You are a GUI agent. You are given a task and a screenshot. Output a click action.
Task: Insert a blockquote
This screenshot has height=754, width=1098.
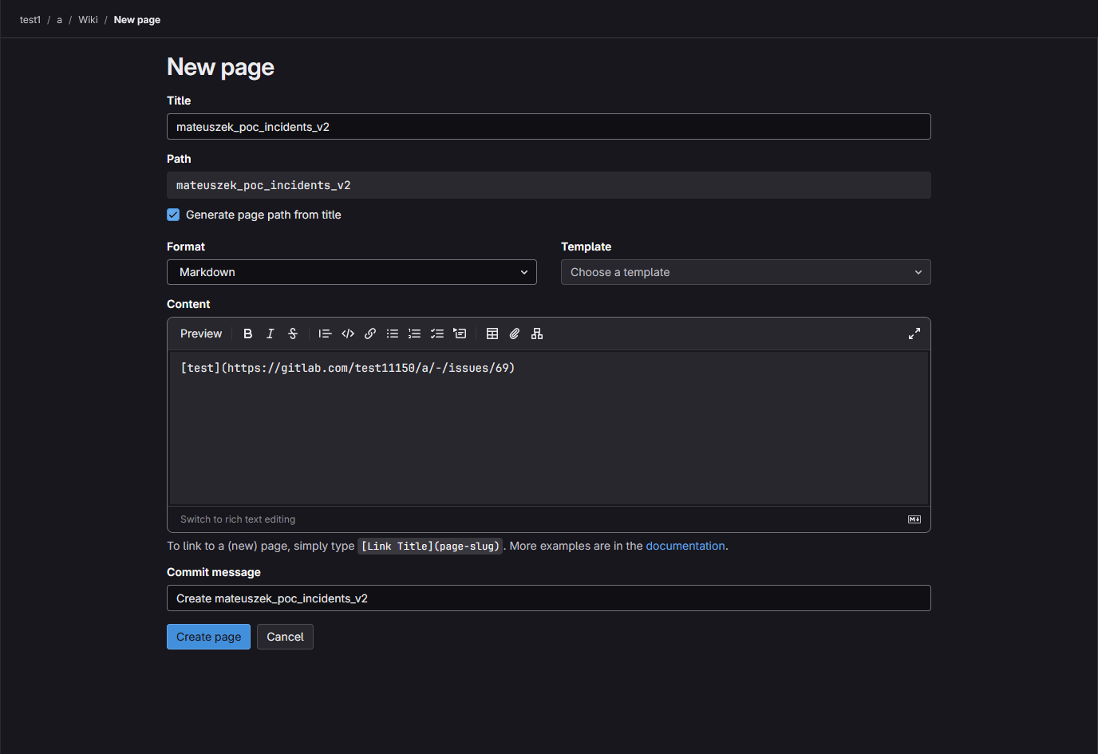(325, 334)
